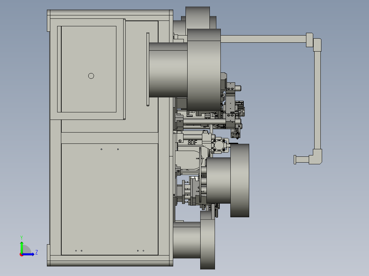Click the green Y axis of the triad
Screen dimensions: 369x276
[22, 247]
